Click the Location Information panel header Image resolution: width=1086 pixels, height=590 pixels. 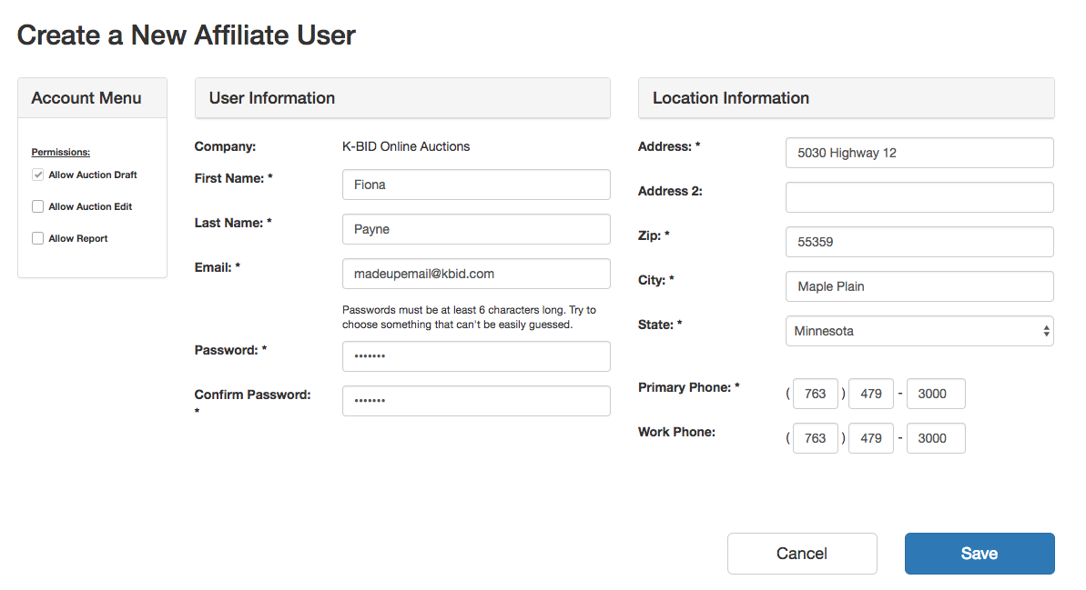847,98
